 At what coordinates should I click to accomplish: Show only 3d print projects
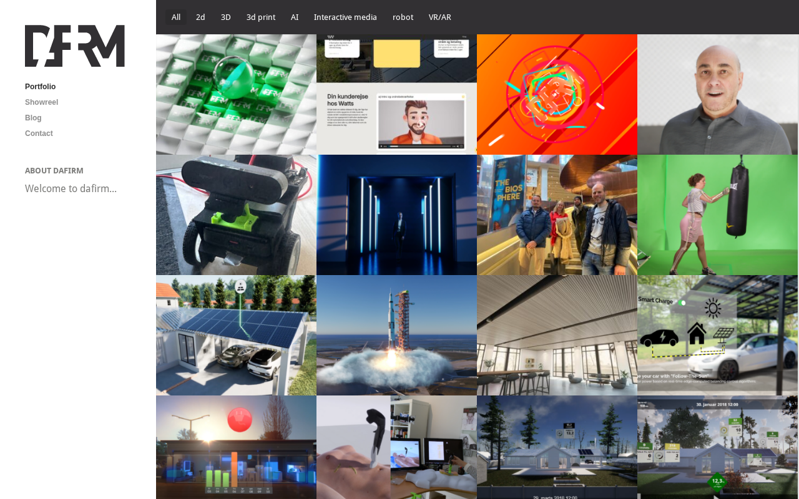pyautogui.click(x=261, y=17)
